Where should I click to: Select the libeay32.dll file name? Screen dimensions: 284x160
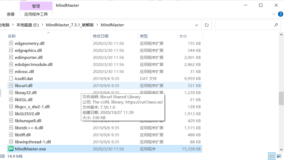coord(26,92)
